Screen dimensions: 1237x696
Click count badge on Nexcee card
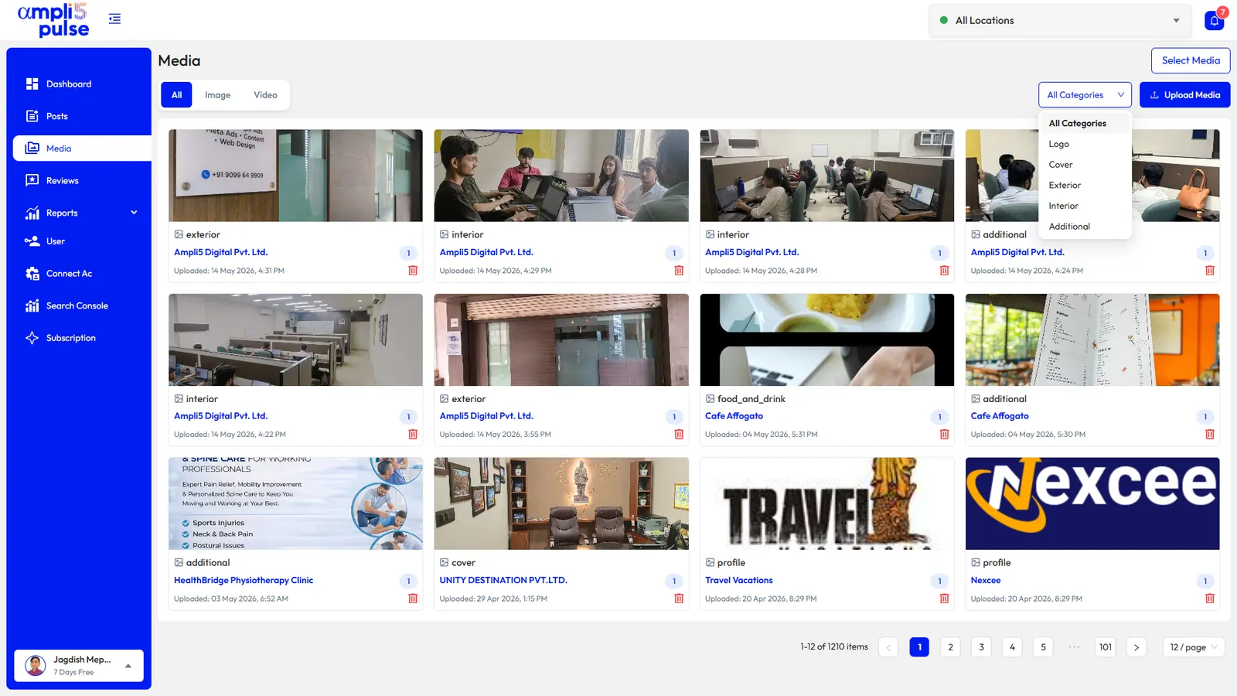pos(1205,581)
